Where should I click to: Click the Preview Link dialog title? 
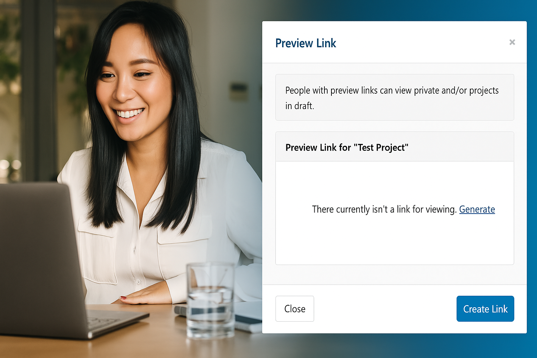306,43
